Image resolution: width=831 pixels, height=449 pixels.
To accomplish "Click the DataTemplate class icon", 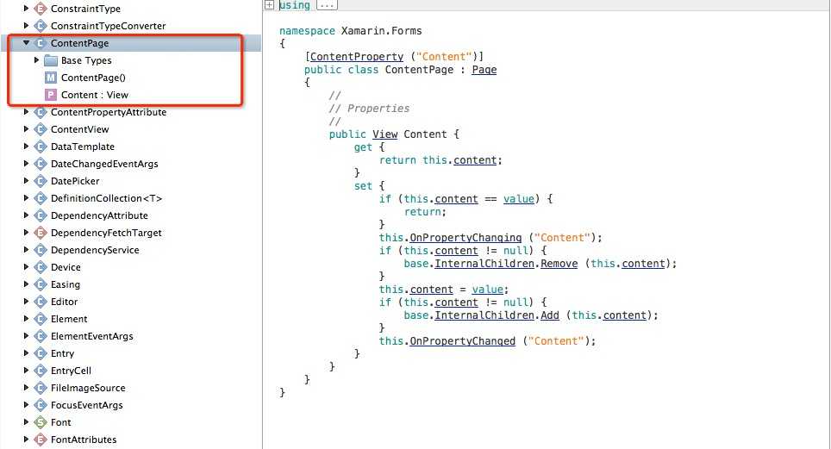I will pos(41,147).
